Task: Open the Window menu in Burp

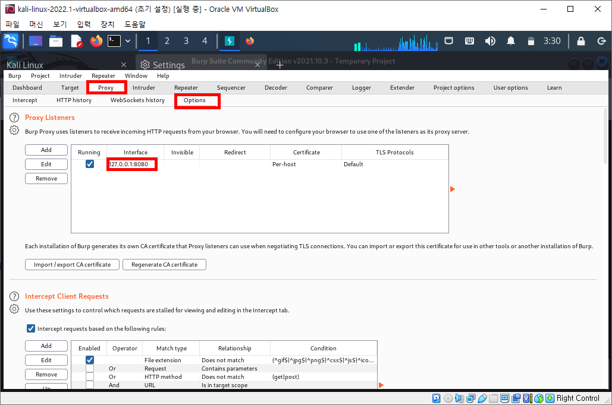Action: [x=136, y=75]
